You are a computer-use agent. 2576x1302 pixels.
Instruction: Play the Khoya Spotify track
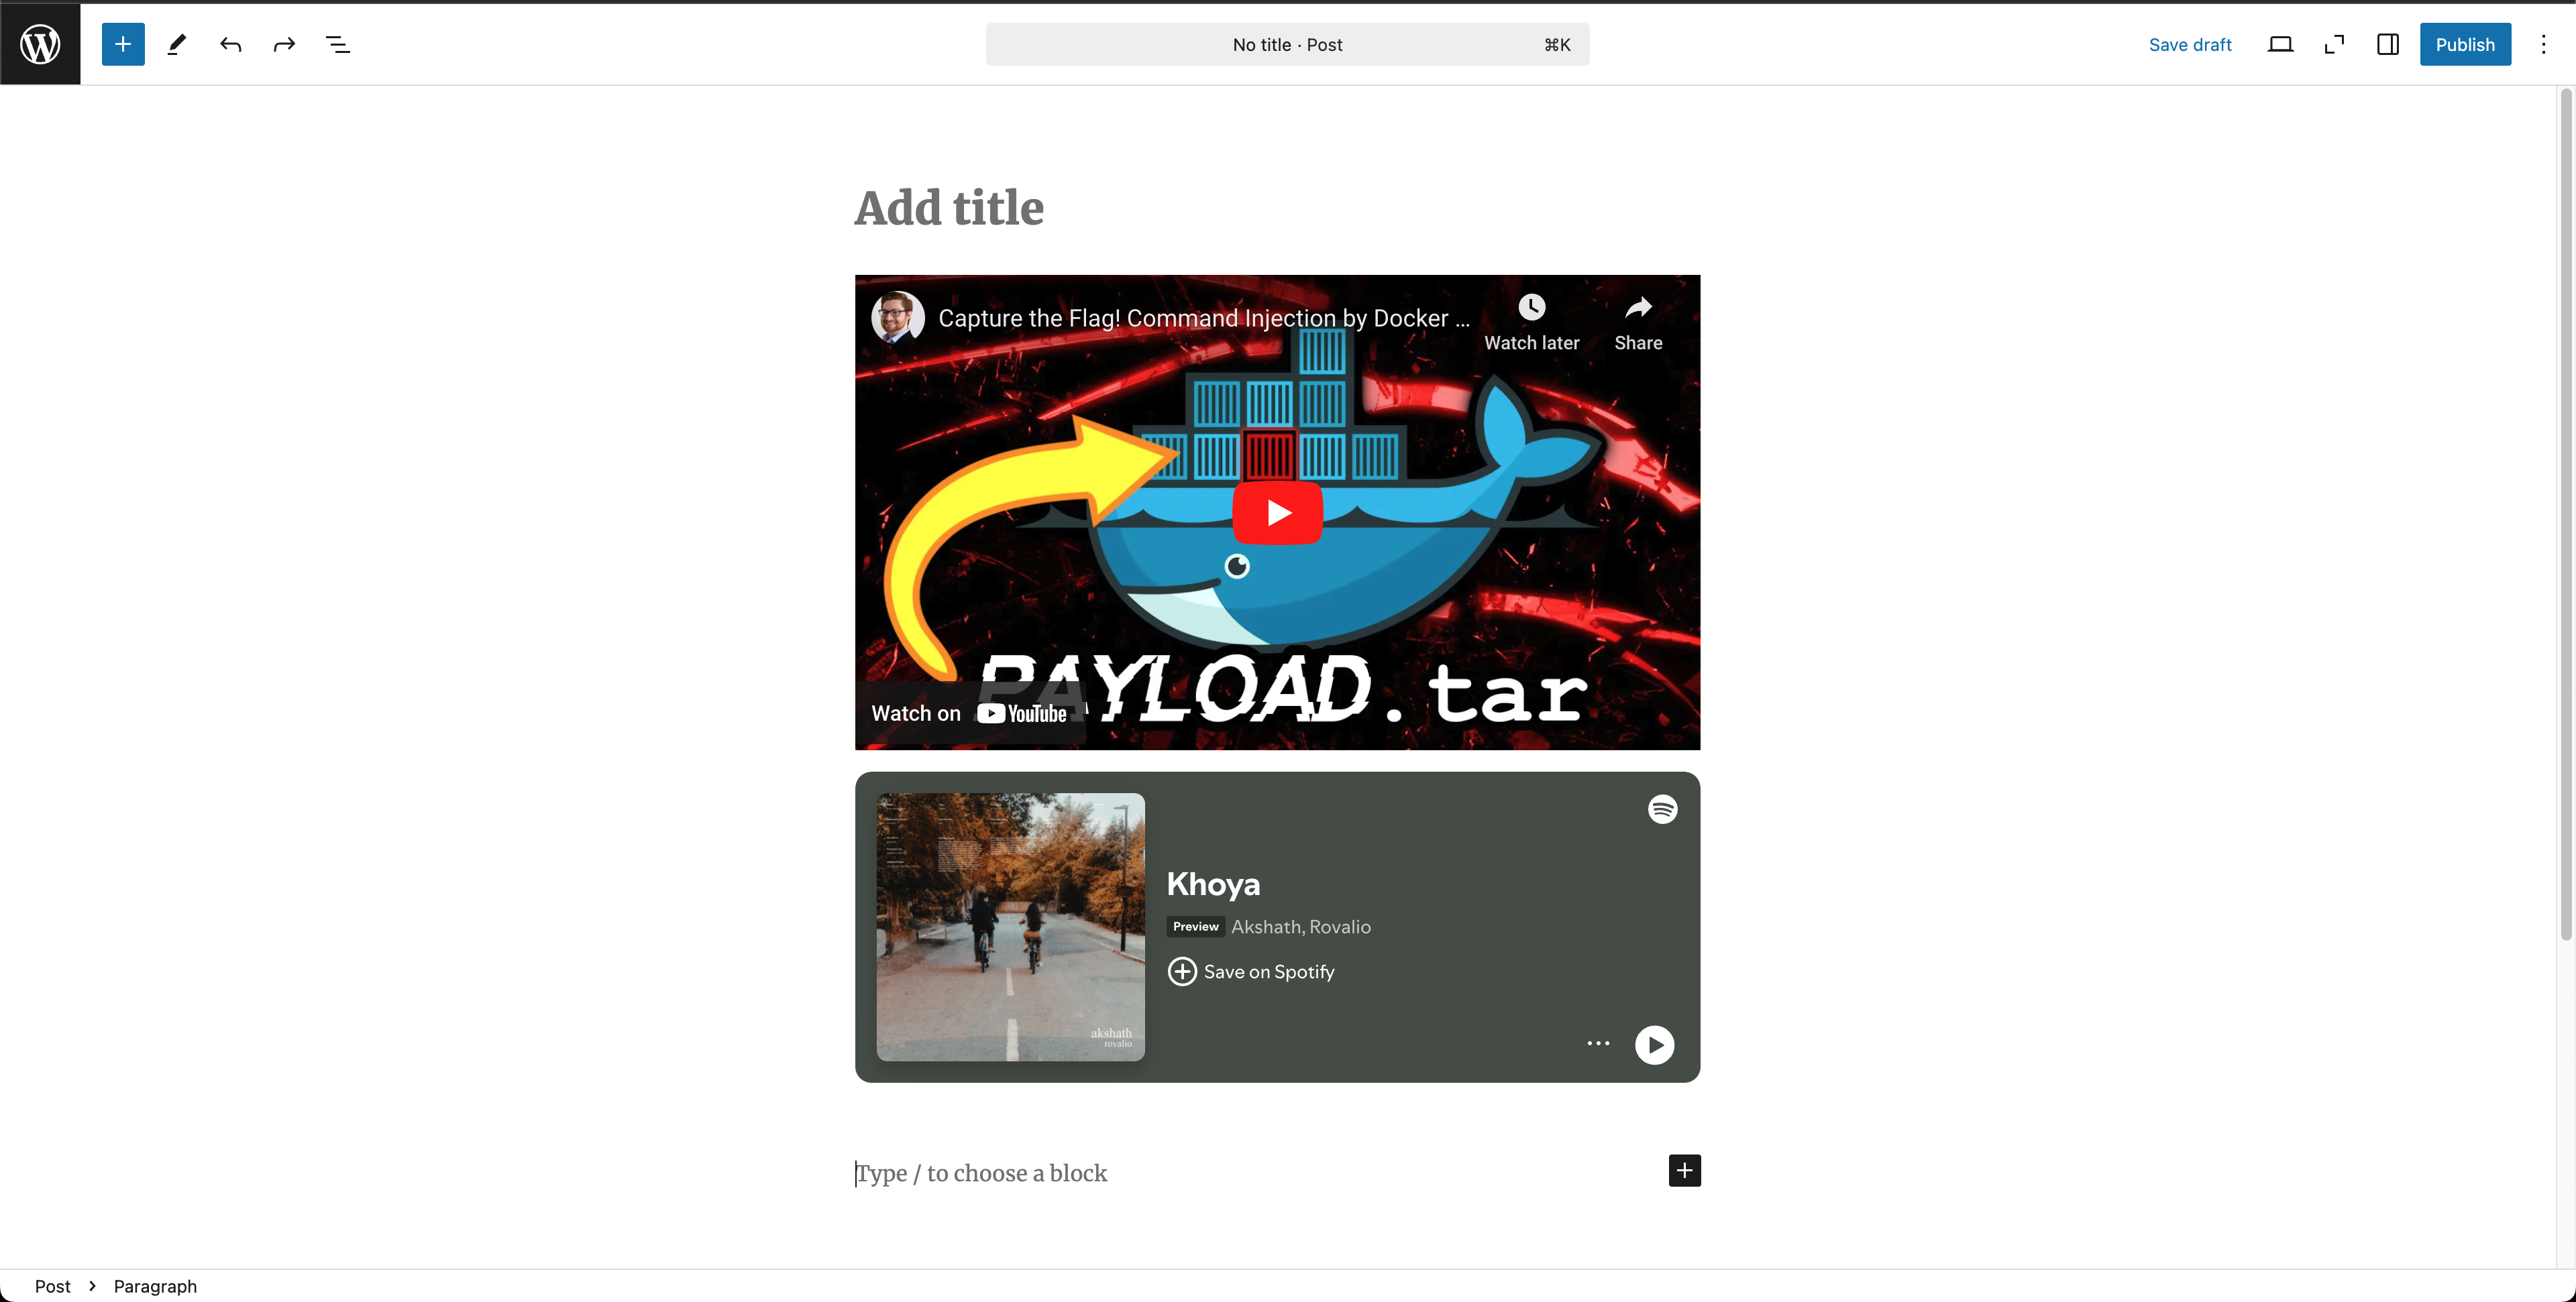(x=1654, y=1044)
